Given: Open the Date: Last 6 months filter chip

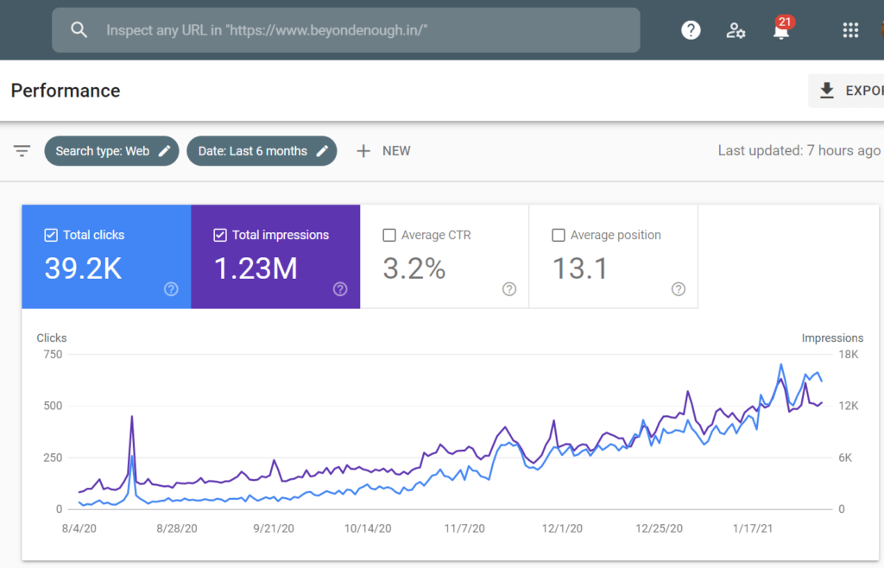Looking at the screenshot, I should (262, 151).
